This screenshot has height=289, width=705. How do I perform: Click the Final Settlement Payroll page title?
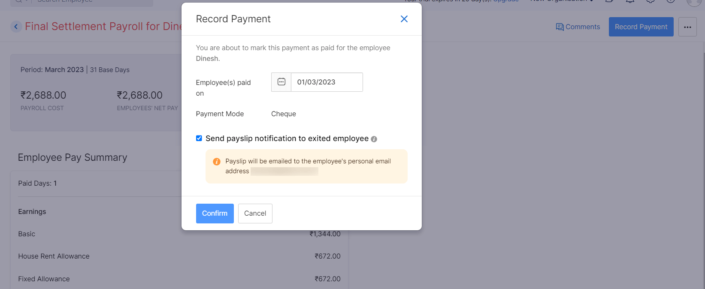coord(103,26)
